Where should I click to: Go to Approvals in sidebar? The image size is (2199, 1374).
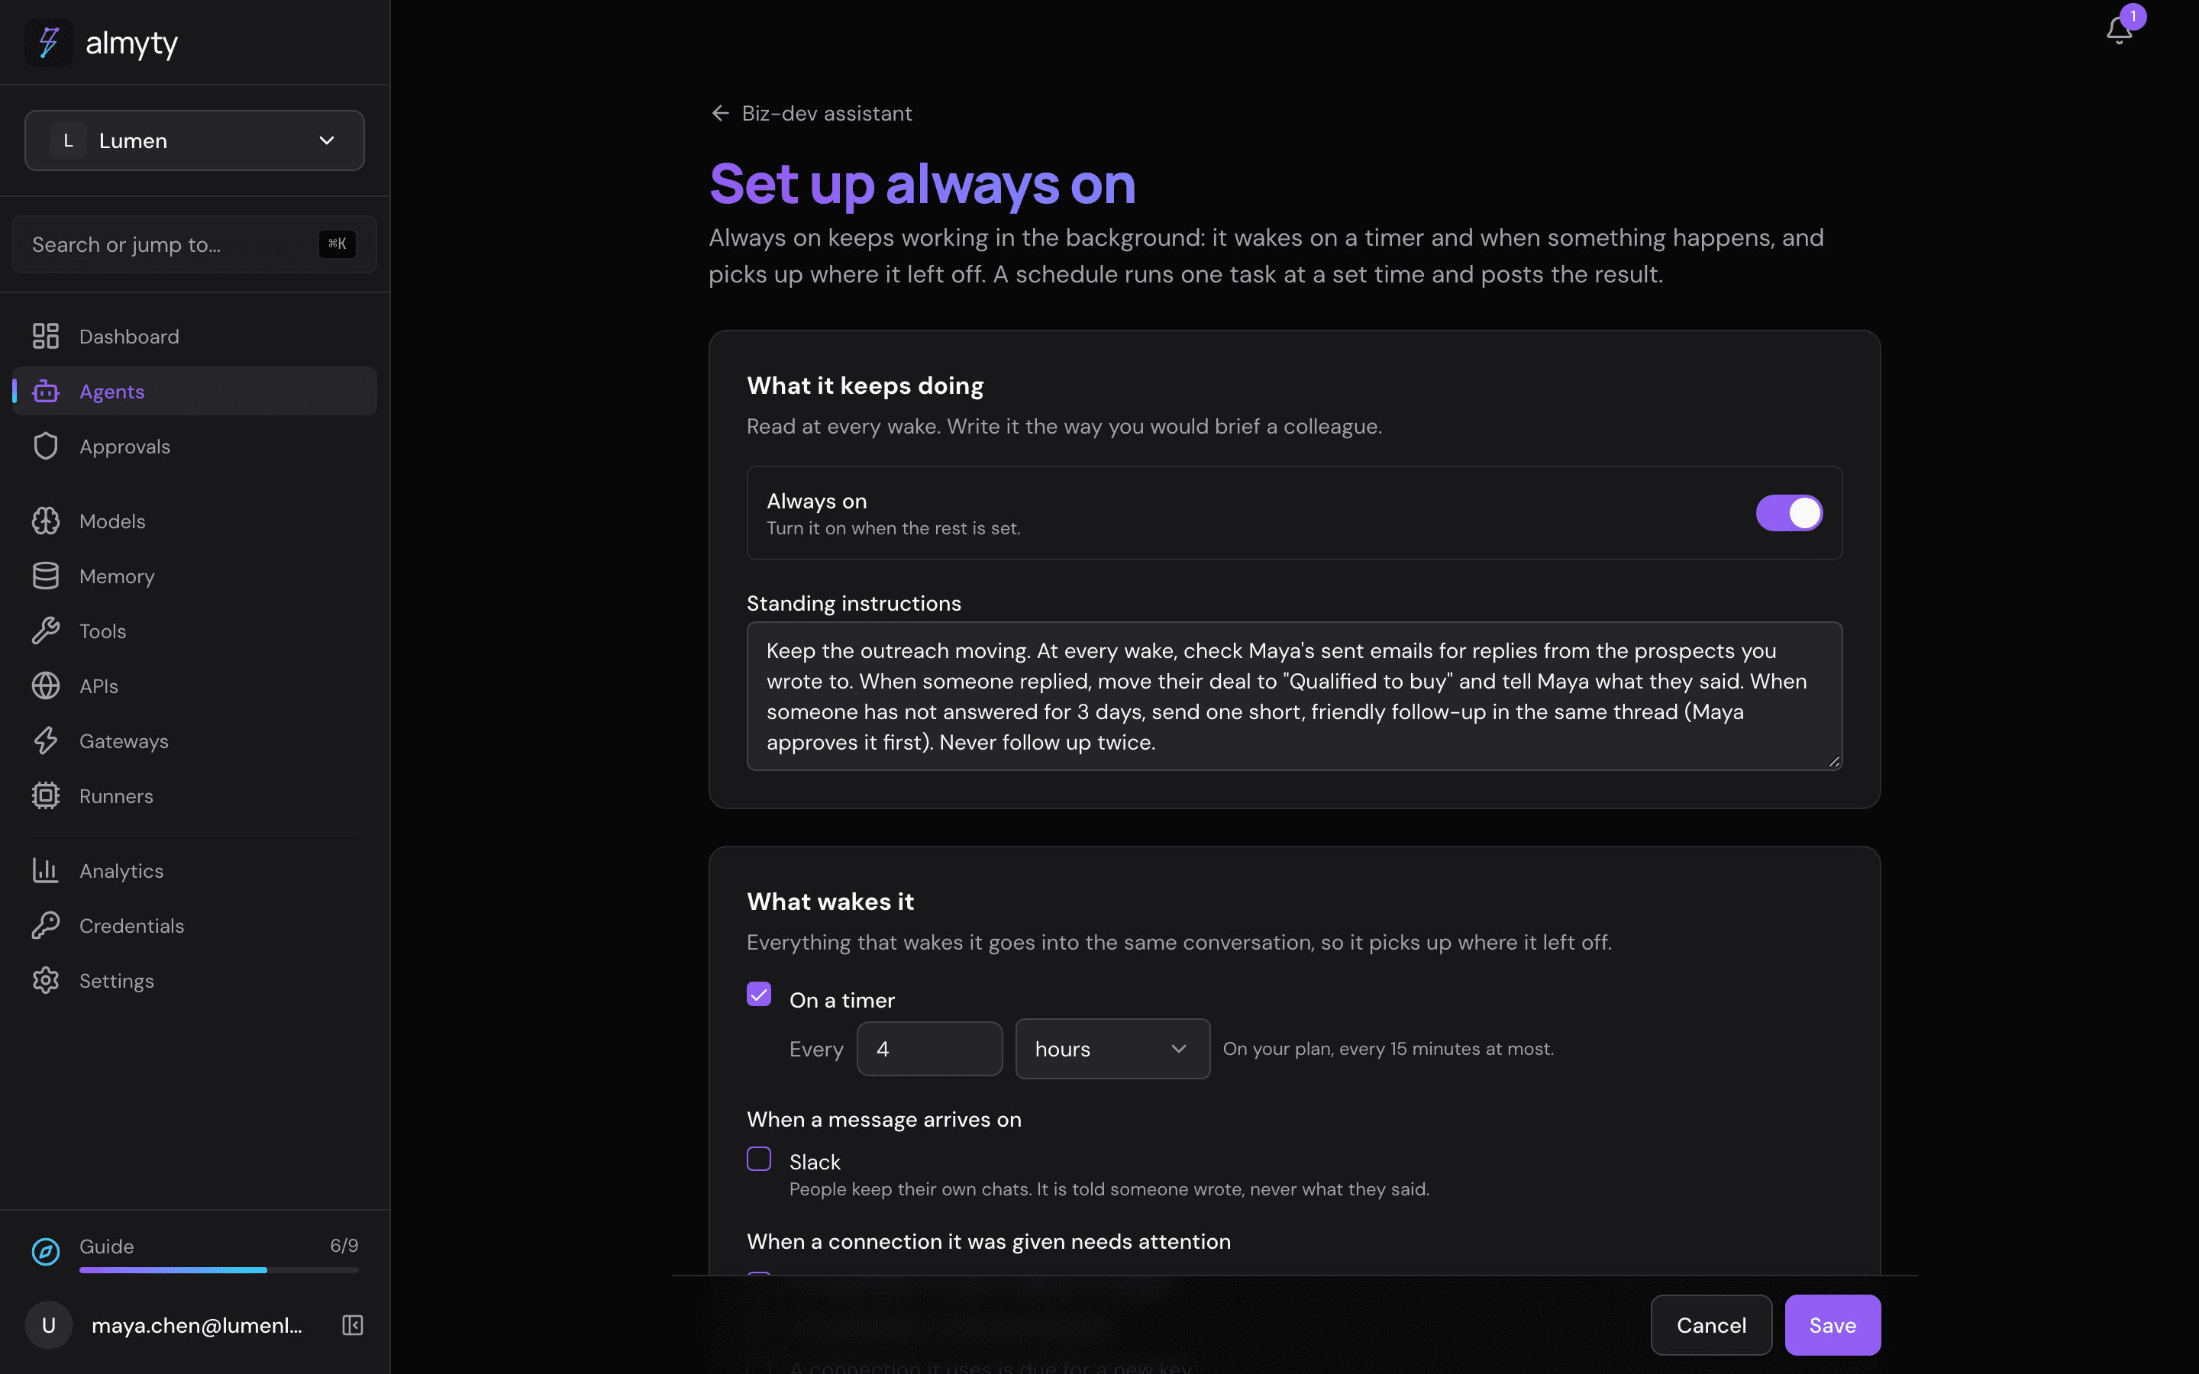point(195,447)
